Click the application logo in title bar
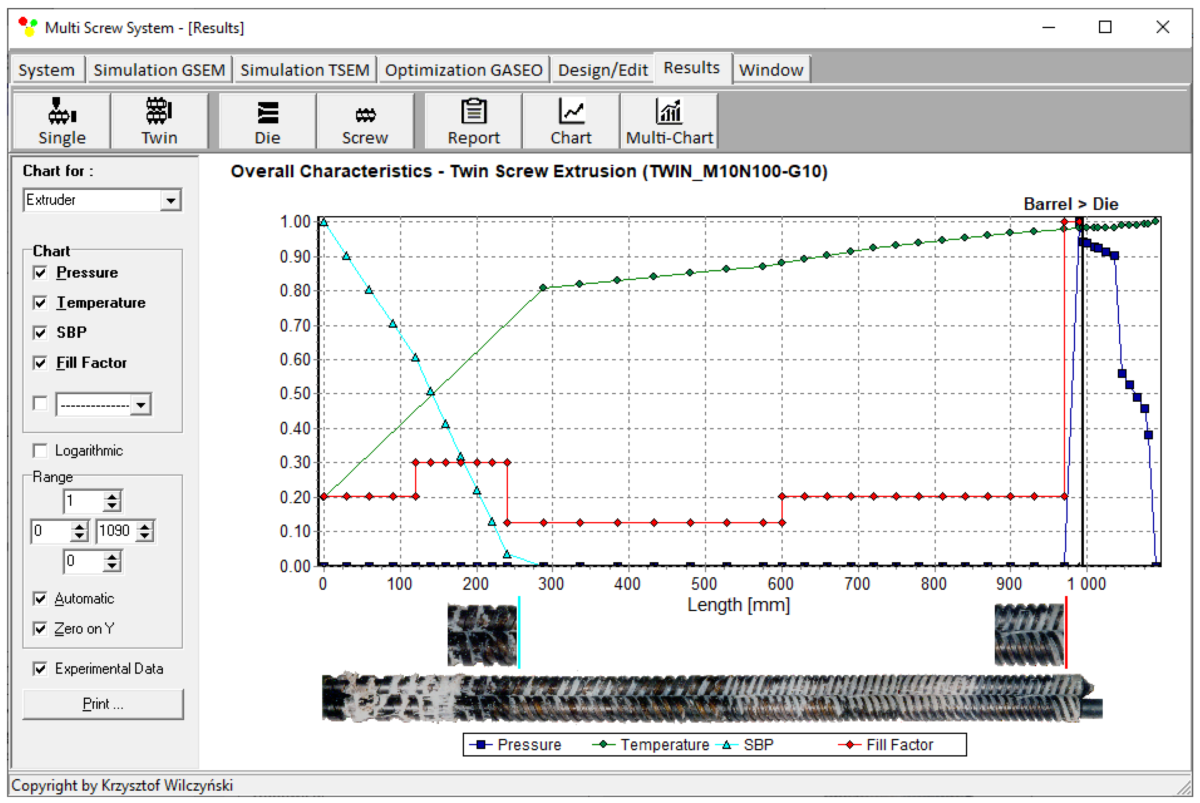 (28, 27)
